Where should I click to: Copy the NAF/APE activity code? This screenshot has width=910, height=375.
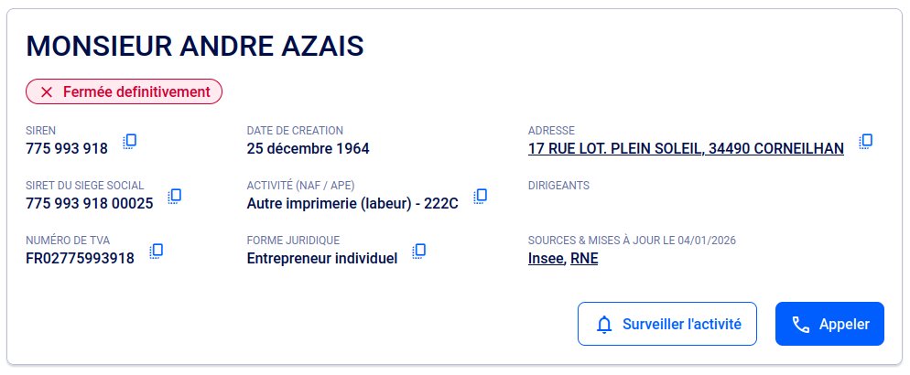click(480, 196)
